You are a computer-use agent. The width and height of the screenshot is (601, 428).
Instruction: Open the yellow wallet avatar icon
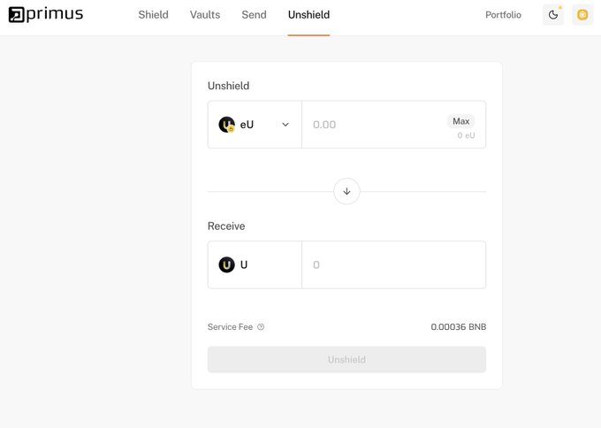tap(582, 15)
